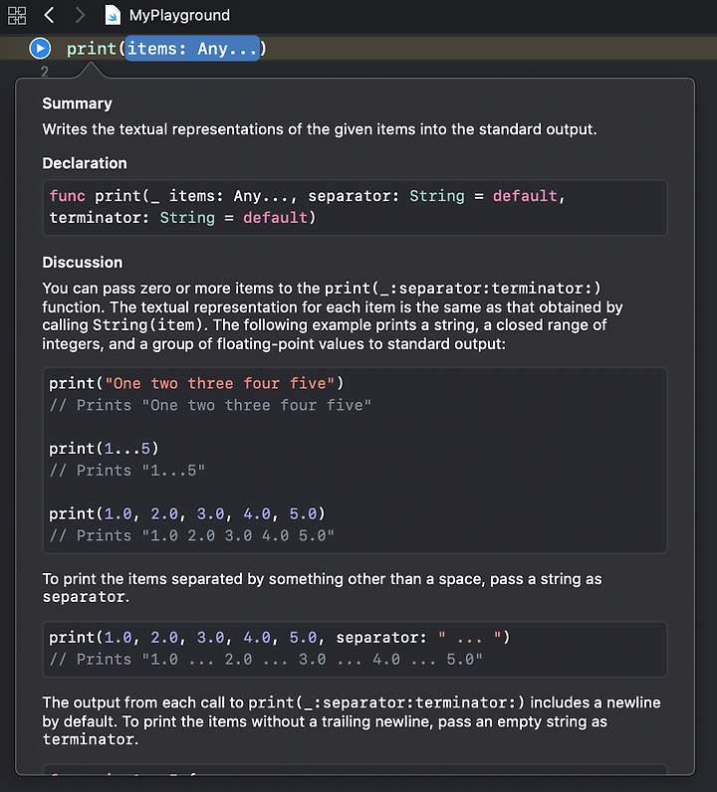Run the playground with the blue play button
717x792 pixels.
[40, 48]
